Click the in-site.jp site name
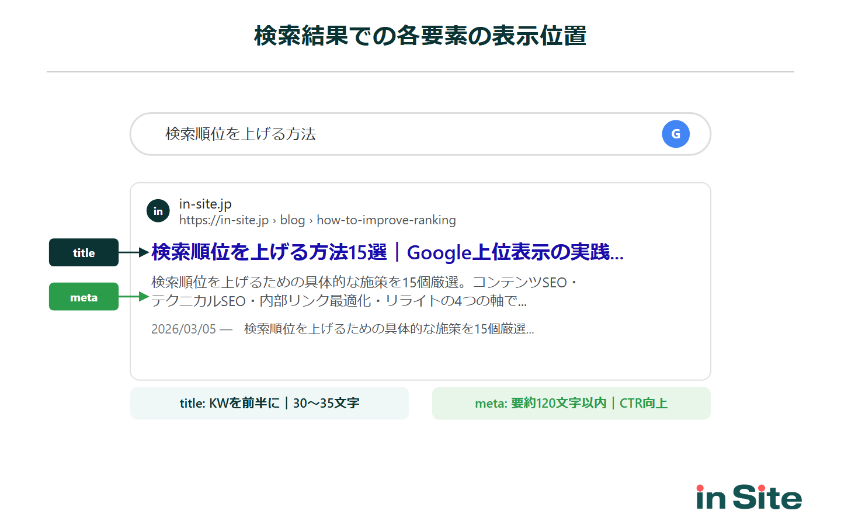This screenshot has height=528, width=841. [204, 204]
